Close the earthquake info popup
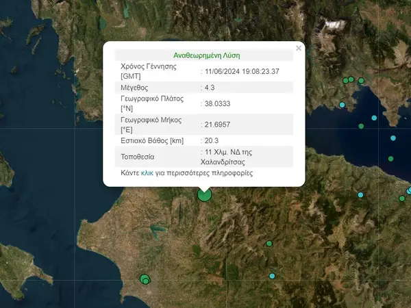411x308 pixels. coord(299,49)
